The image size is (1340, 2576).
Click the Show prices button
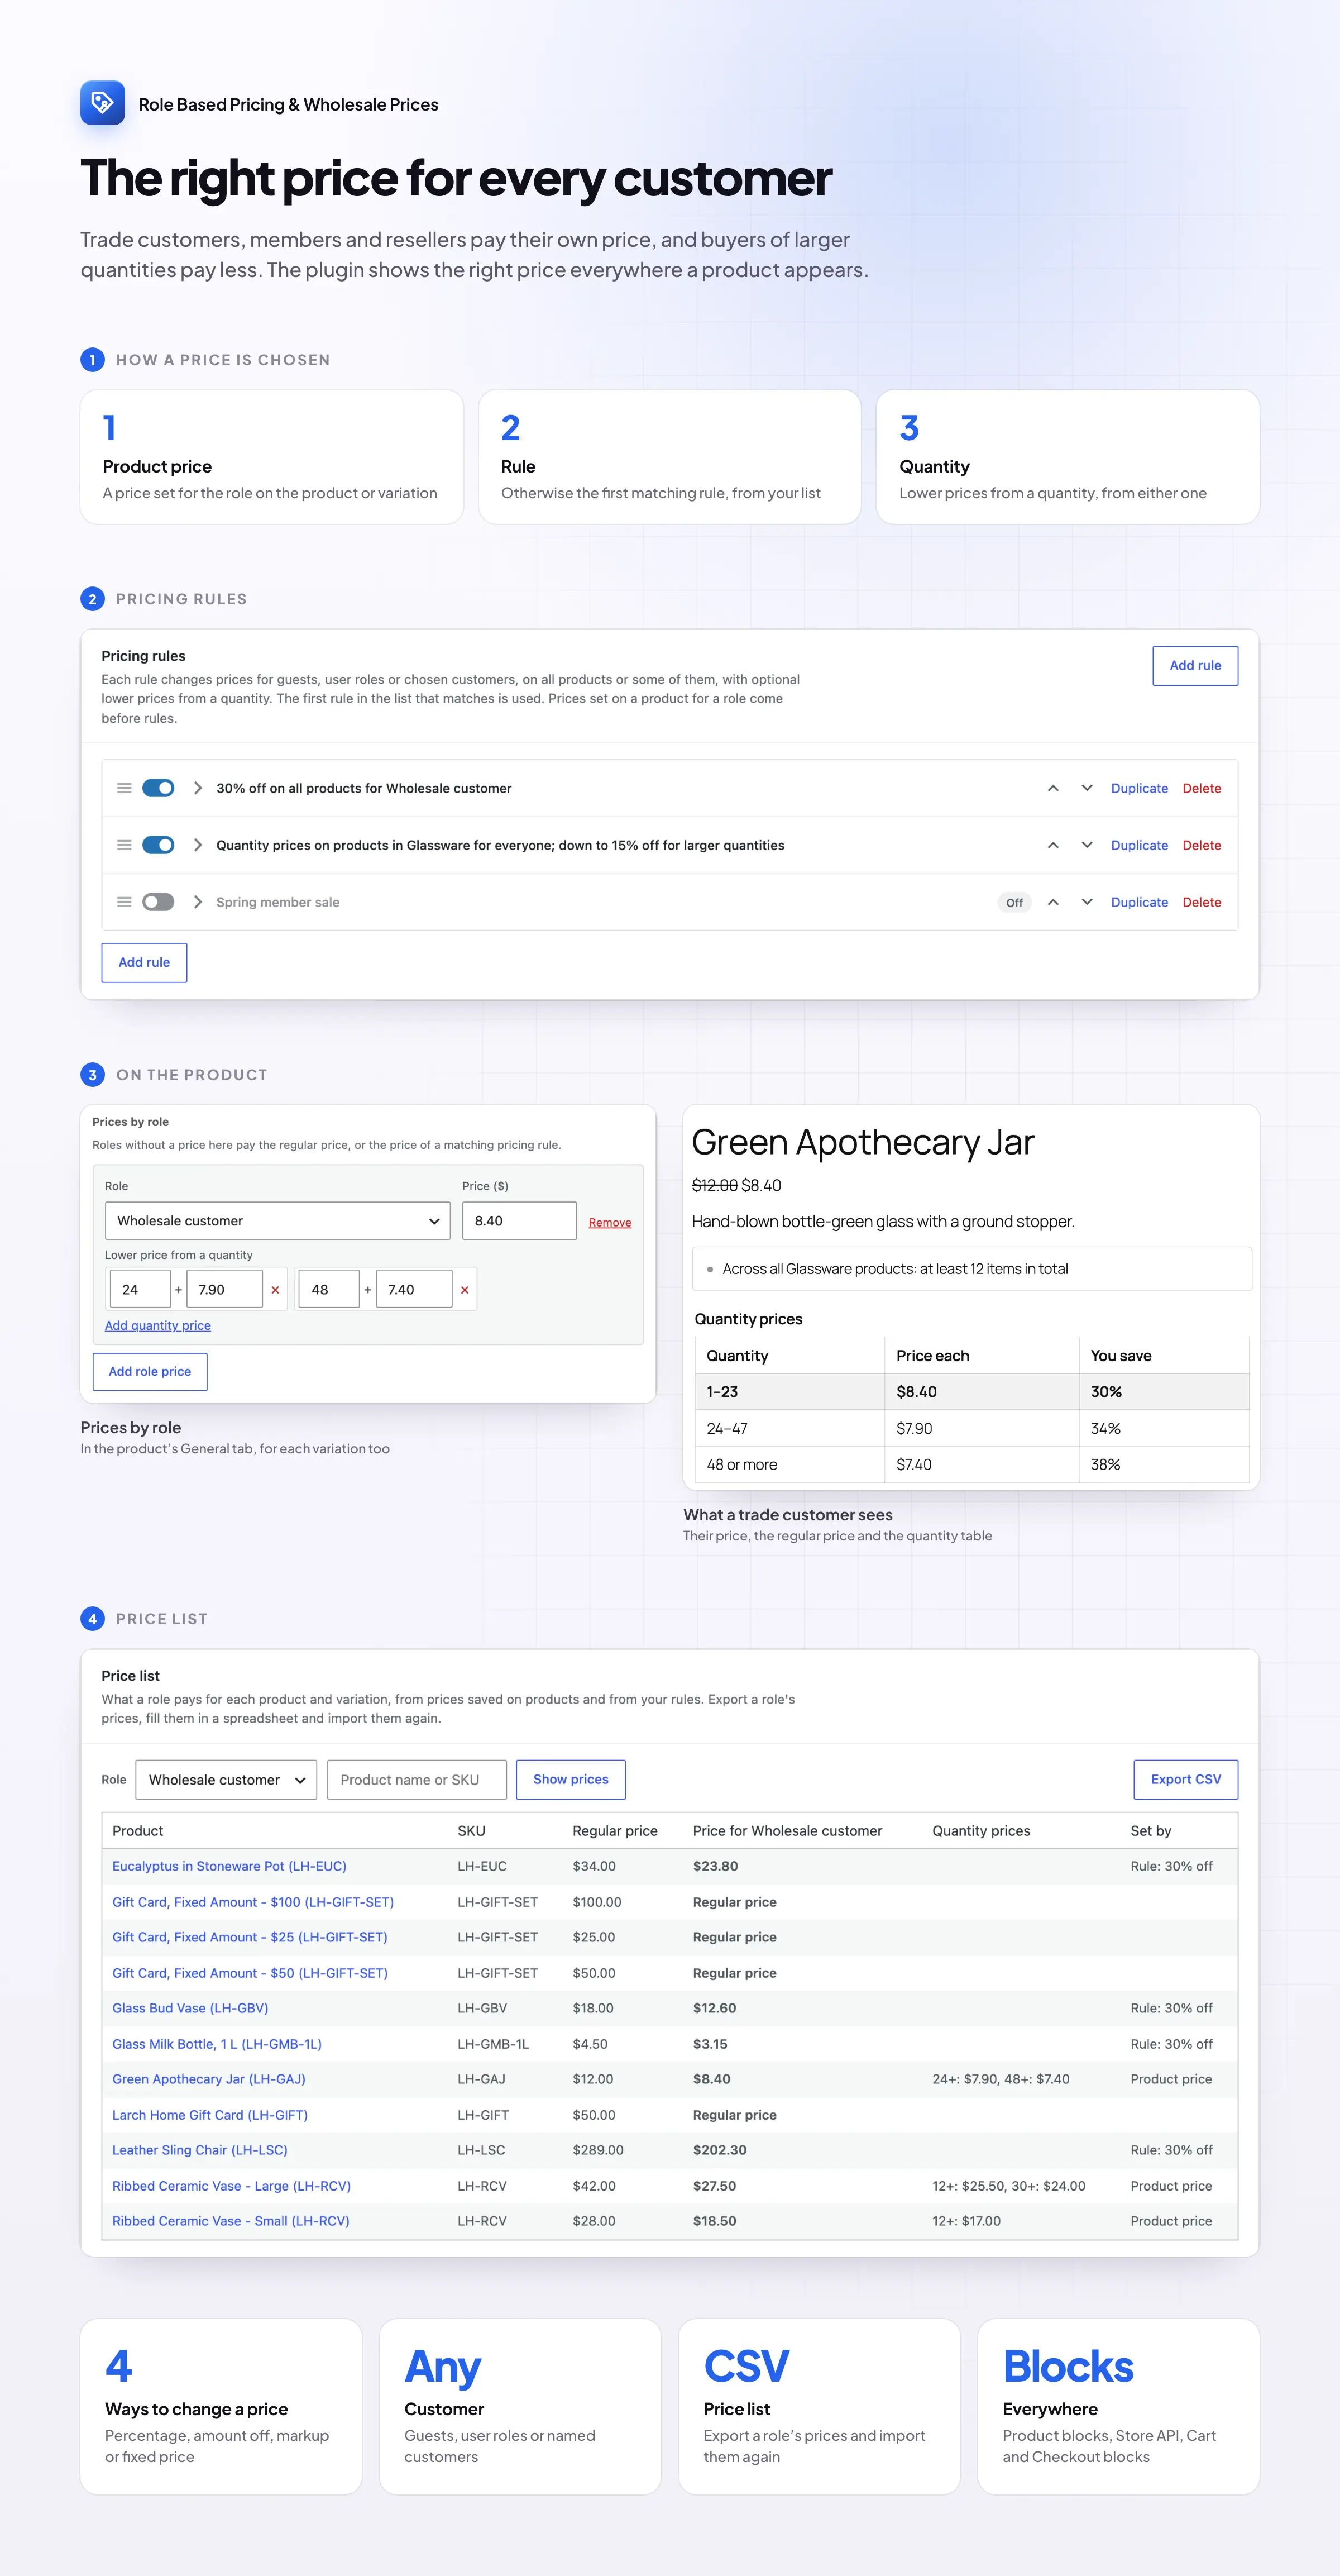(x=571, y=1780)
